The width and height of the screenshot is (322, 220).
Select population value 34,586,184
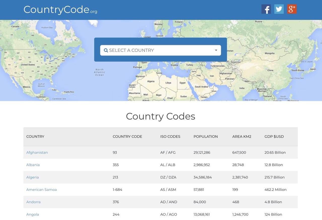tap(203, 177)
